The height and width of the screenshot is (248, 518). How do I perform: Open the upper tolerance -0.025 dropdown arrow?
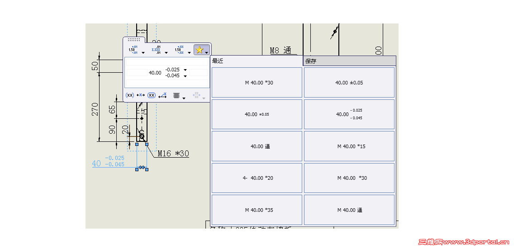(185, 70)
